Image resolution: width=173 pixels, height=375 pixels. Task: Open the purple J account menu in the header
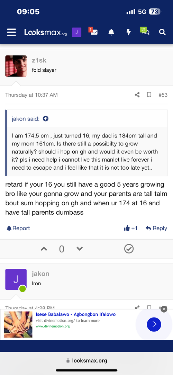pyautogui.click(x=76, y=32)
